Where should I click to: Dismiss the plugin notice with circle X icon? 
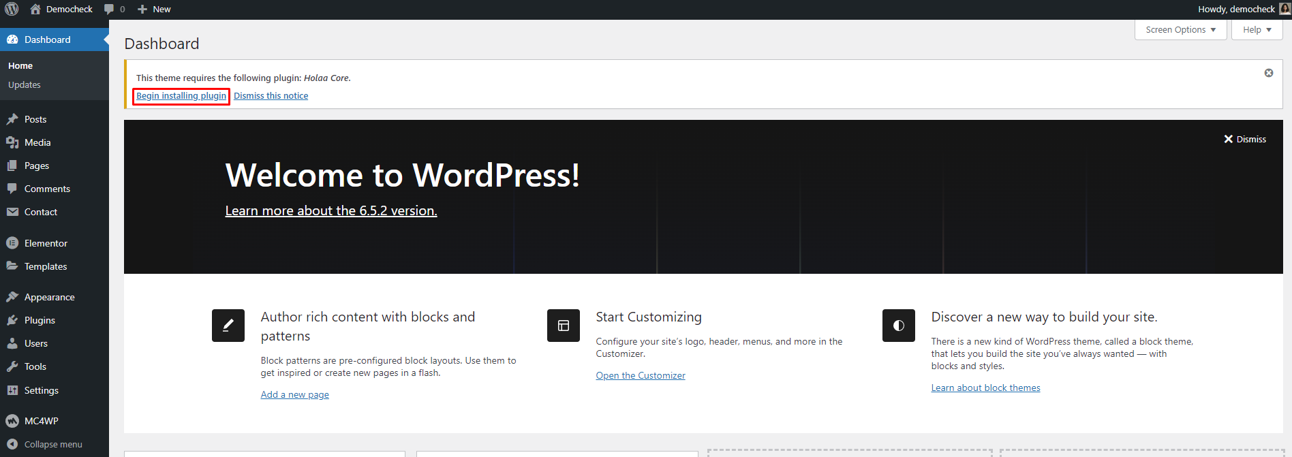tap(1268, 73)
